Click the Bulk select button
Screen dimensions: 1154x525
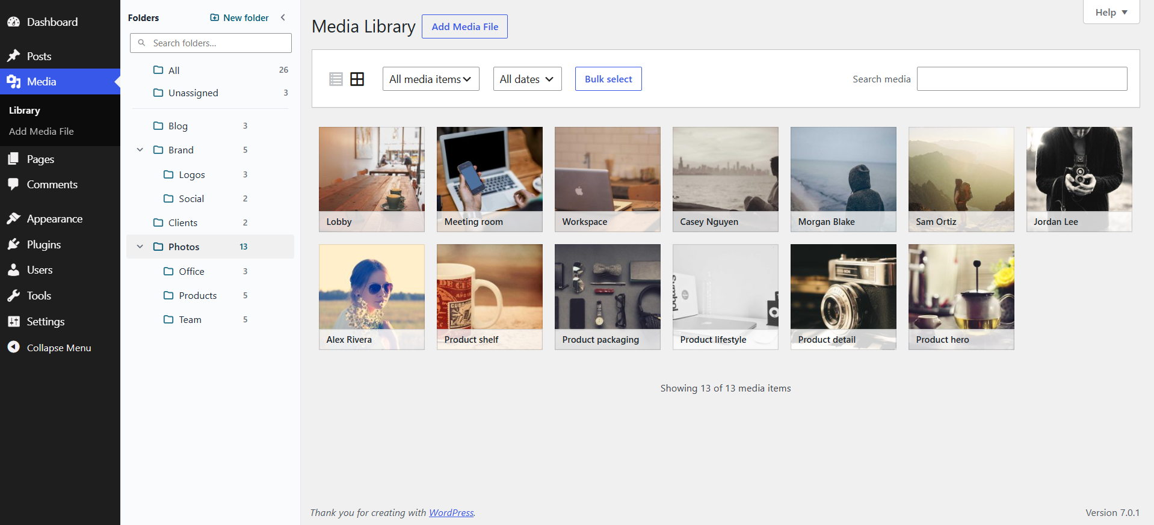(608, 79)
